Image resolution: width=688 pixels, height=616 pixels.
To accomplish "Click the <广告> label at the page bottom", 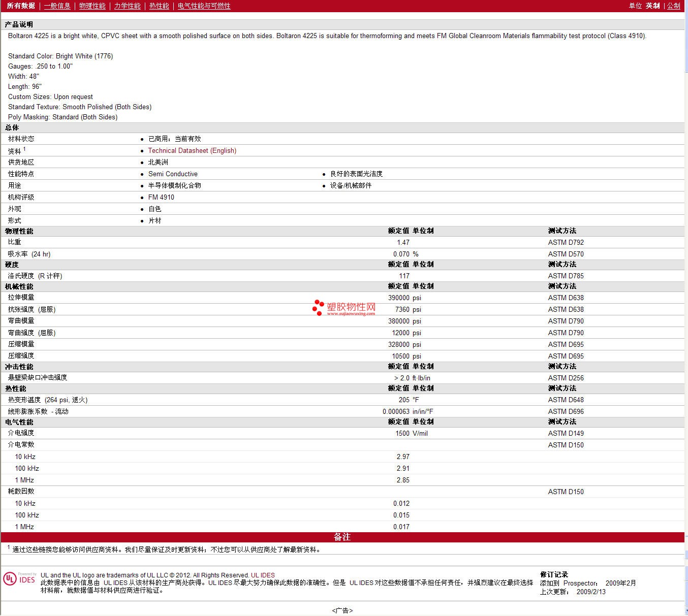I will [342, 610].
